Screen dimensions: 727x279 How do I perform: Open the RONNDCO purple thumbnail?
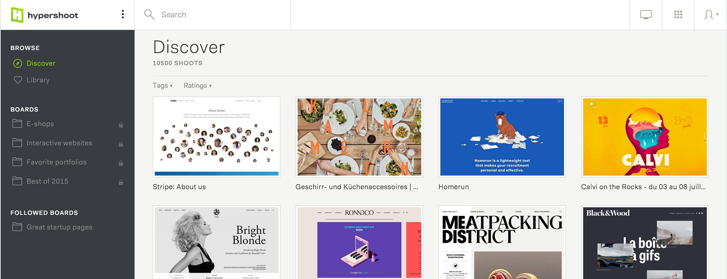pyautogui.click(x=359, y=242)
